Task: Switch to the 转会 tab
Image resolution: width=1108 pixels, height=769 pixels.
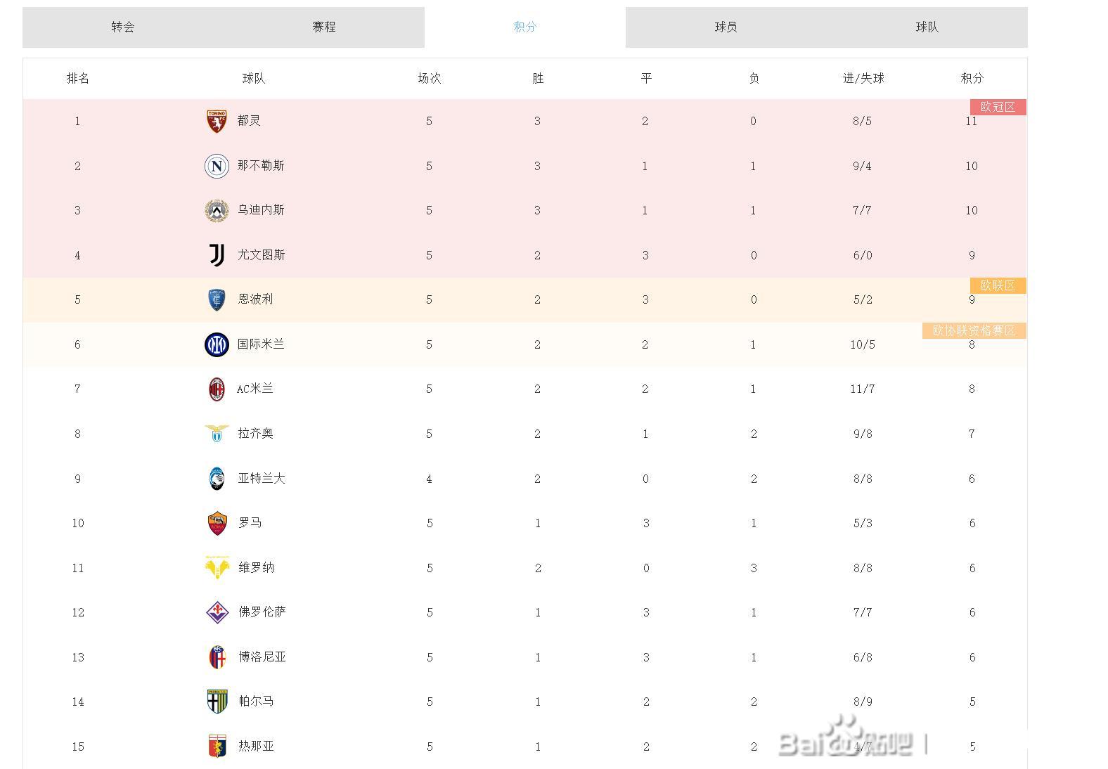Action: [x=123, y=27]
